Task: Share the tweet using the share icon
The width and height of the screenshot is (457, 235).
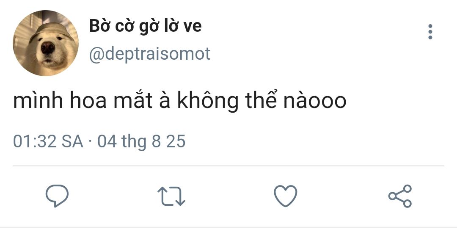Action: (400, 196)
